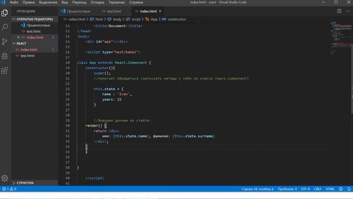The width and height of the screenshot is (353, 199).
Task: Open the Справка menu
Action: (x=136, y=2)
